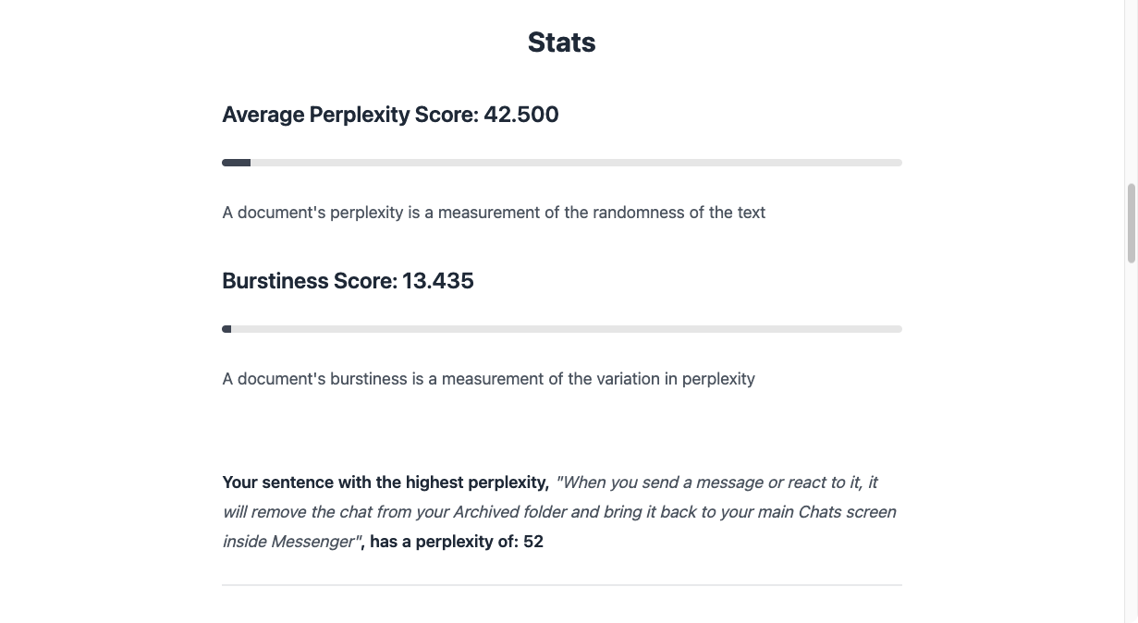Image resolution: width=1138 pixels, height=623 pixels.
Task: Click "has a perplexity of: 52" text
Action: click(x=456, y=542)
